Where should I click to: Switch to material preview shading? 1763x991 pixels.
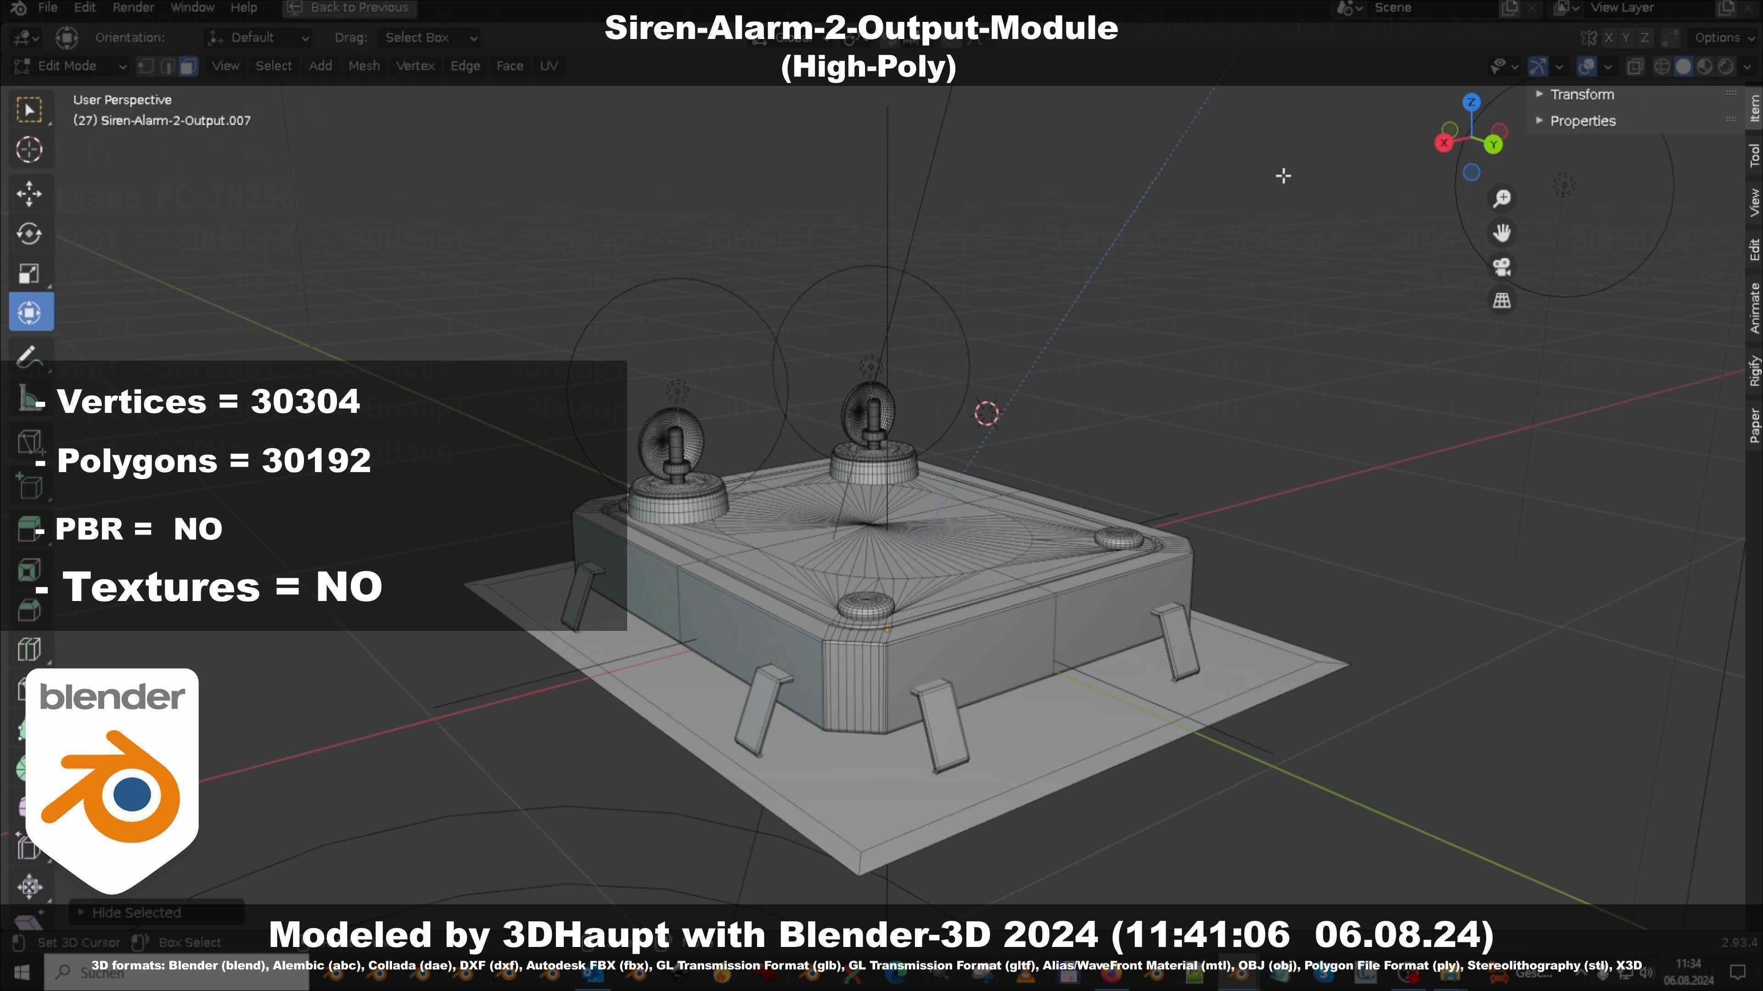click(x=1705, y=67)
